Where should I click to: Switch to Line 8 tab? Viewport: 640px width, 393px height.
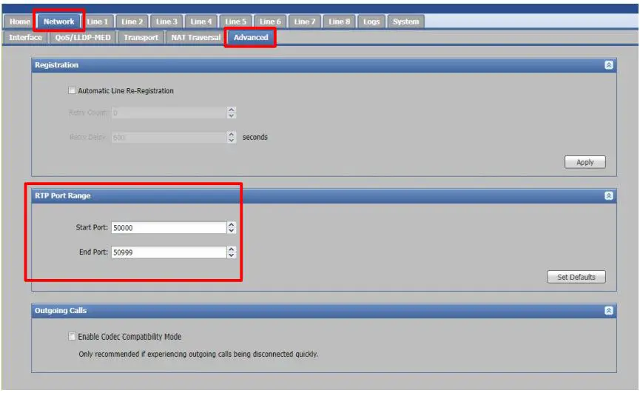340,21
